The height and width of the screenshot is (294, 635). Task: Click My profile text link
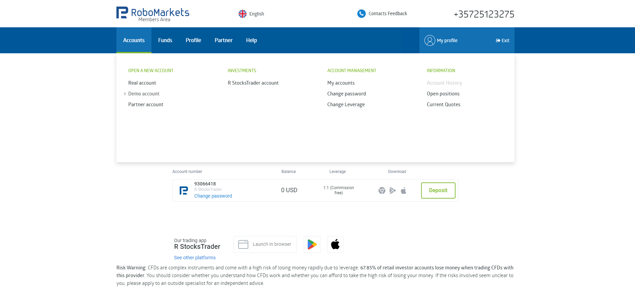[x=447, y=40]
